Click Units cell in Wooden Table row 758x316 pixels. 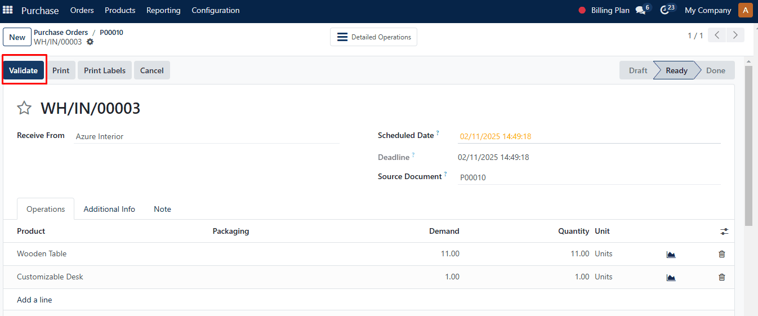point(604,254)
